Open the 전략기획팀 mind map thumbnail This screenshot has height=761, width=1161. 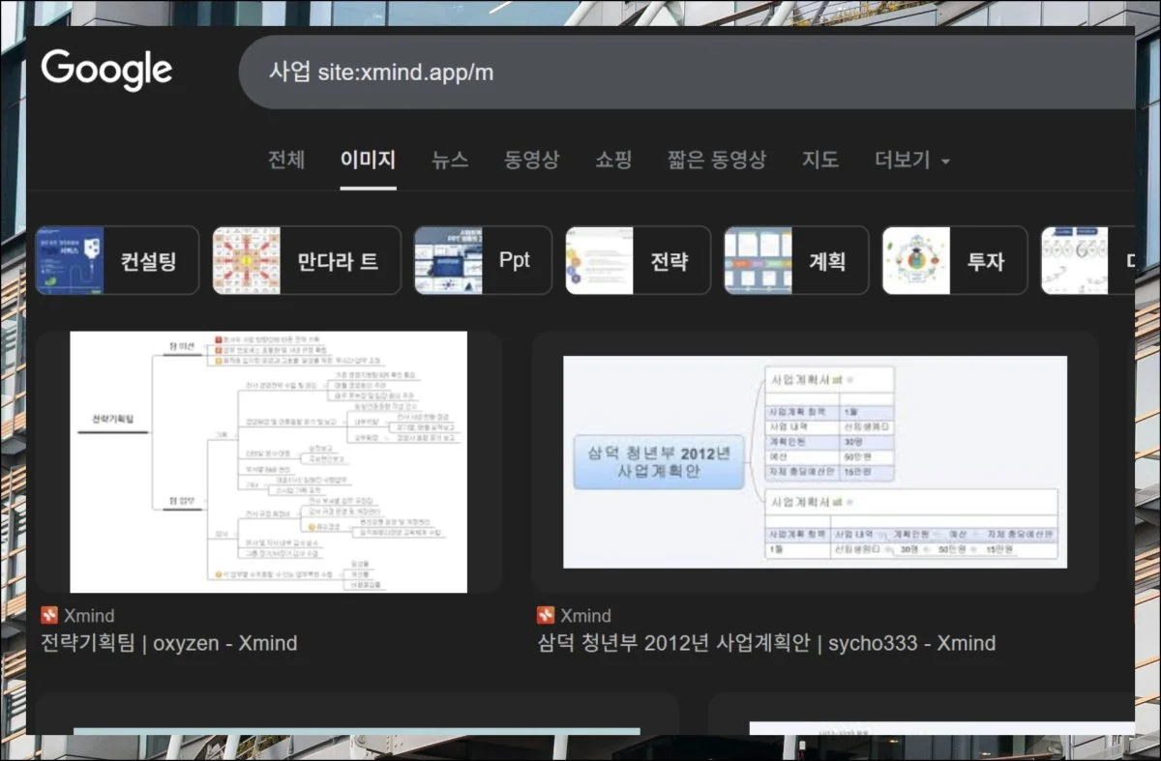(268, 461)
